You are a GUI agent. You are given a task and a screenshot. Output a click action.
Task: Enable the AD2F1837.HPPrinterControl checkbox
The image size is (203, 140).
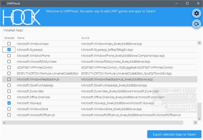pos(9,67)
